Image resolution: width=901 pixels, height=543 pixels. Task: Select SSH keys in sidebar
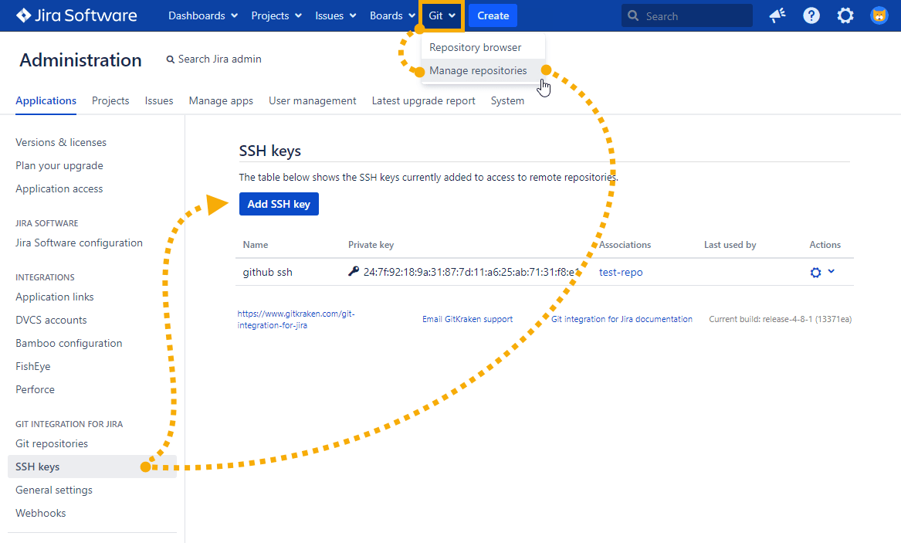pos(92,467)
